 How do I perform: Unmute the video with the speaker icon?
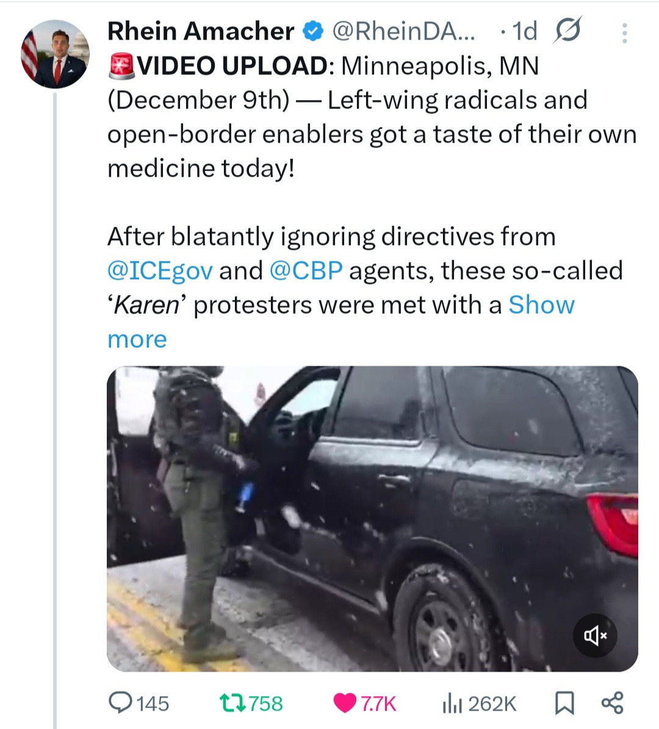[x=595, y=636]
